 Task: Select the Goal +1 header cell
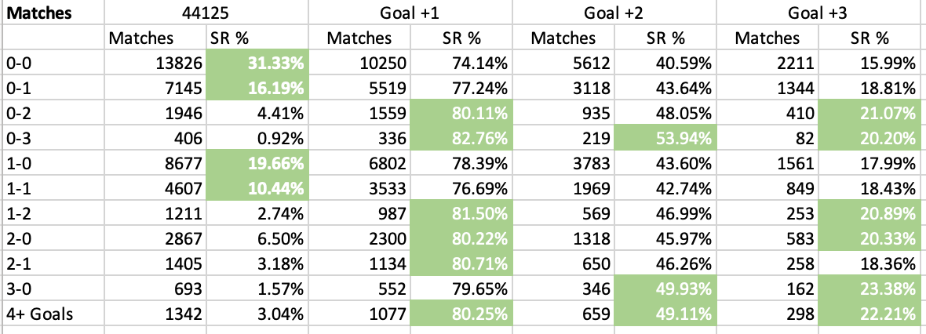click(x=410, y=13)
